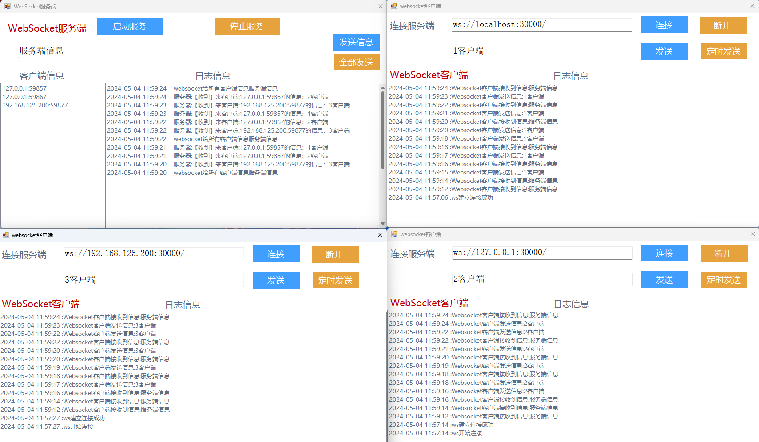Click 发送信息 in the server window

(357, 42)
